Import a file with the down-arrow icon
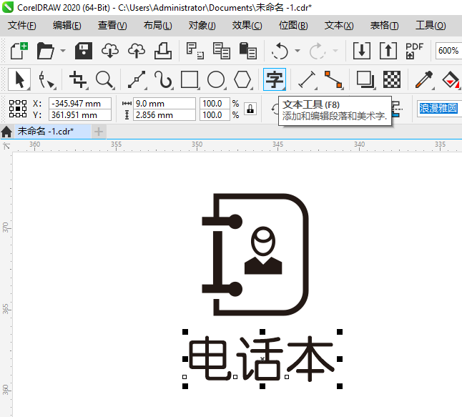Viewport: 462px width, 417px height. 362,51
